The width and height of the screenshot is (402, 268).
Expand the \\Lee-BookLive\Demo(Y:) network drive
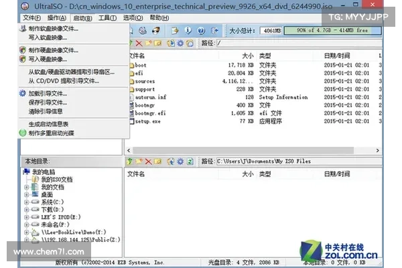[x=26, y=232]
